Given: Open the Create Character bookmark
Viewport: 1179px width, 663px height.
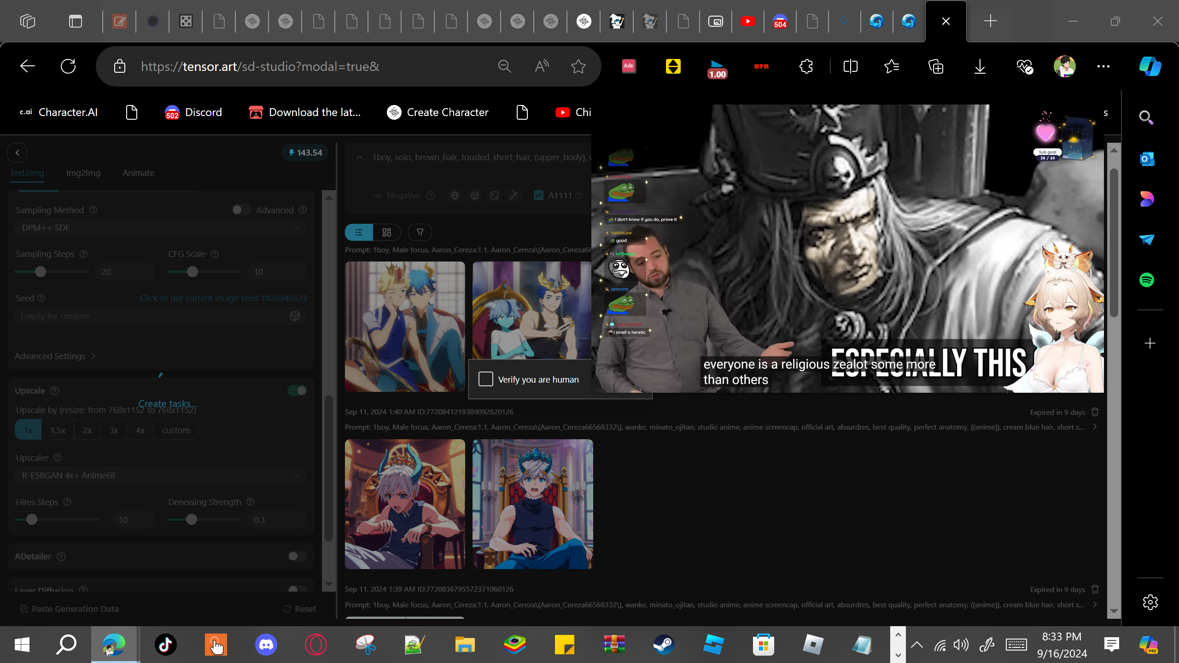Looking at the screenshot, I should coord(438,112).
